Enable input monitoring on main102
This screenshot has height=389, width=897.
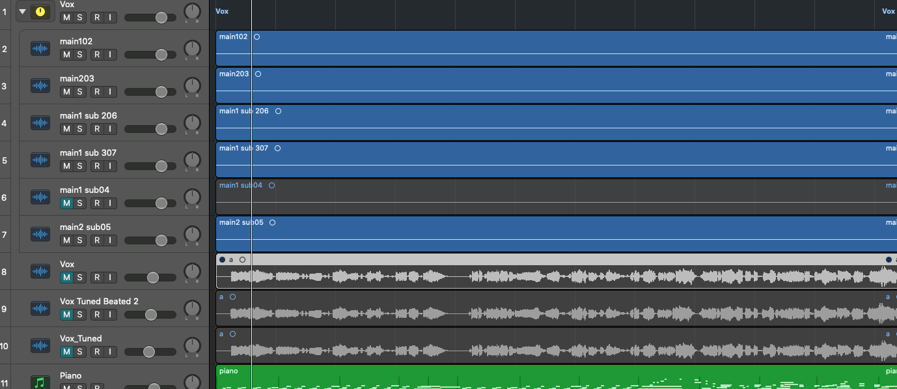(x=110, y=55)
